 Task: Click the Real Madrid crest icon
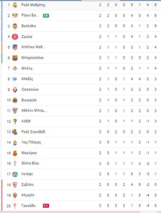(15, 5)
